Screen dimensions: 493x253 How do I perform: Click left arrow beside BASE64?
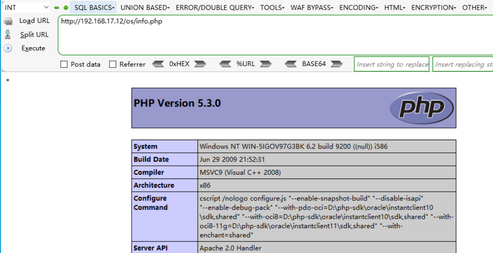coord(290,64)
